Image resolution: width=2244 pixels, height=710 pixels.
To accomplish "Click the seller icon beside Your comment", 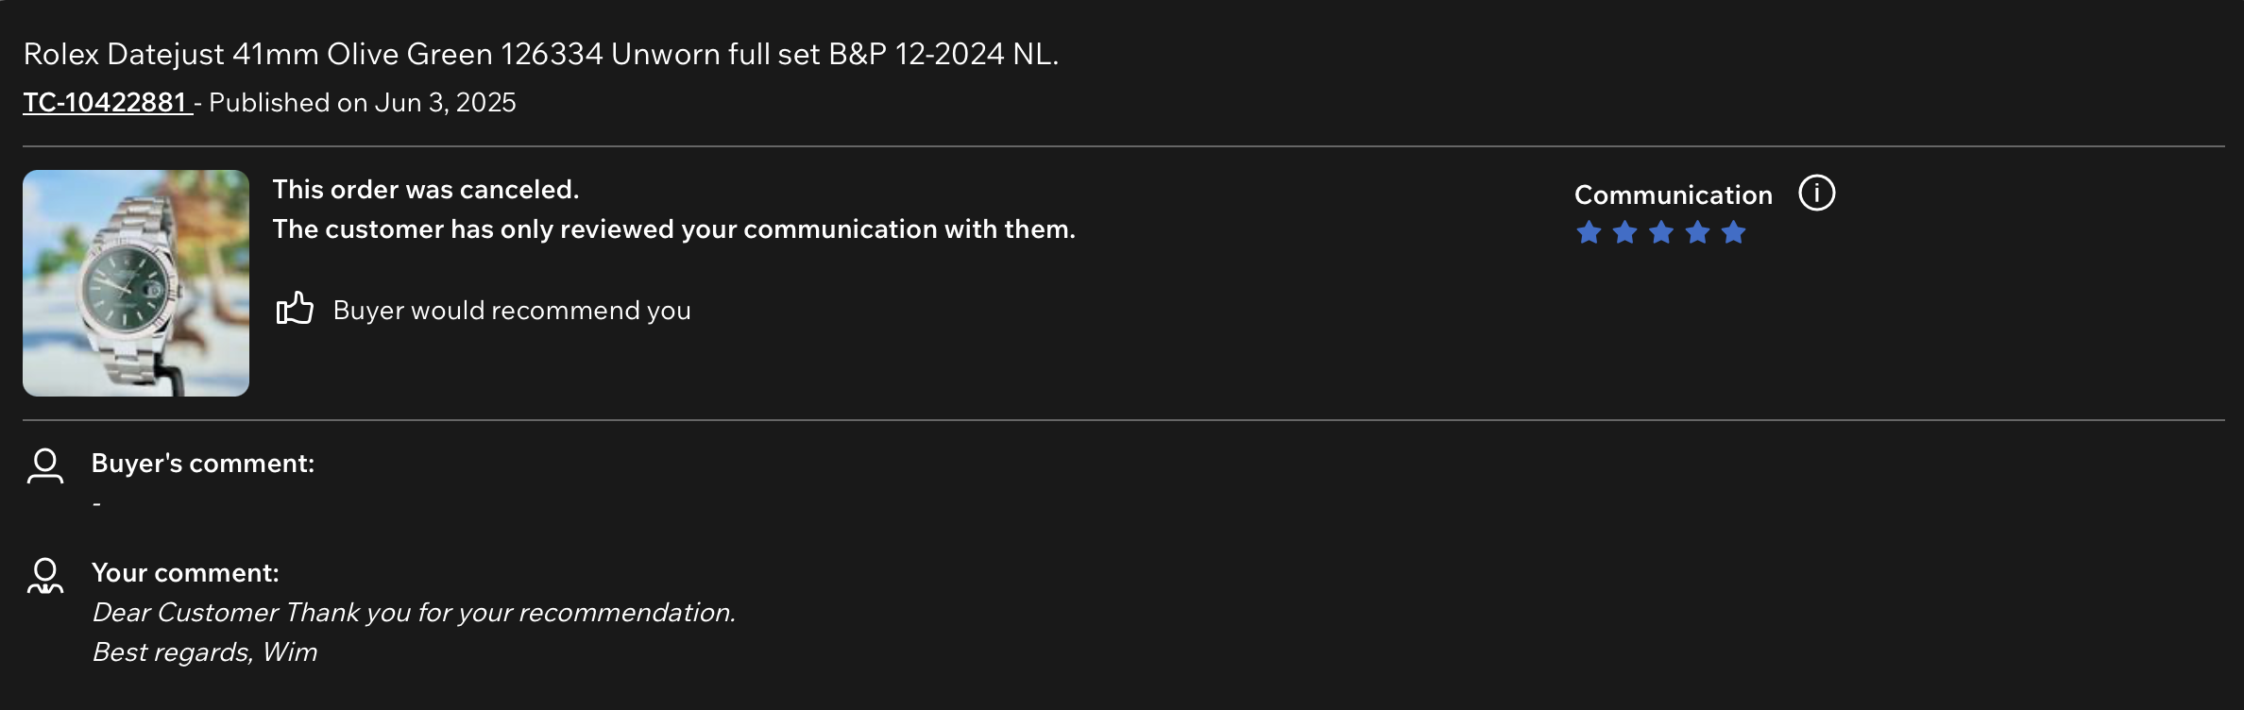I will (45, 575).
